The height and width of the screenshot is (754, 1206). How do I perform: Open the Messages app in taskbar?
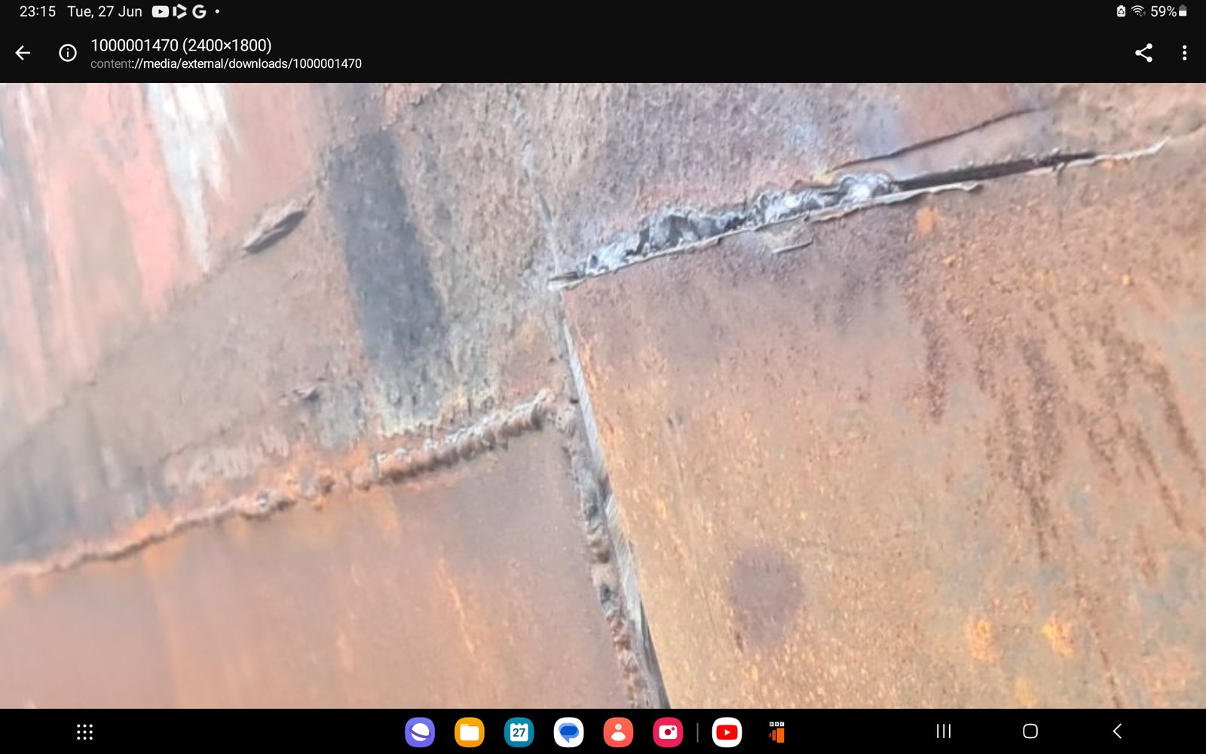(568, 731)
